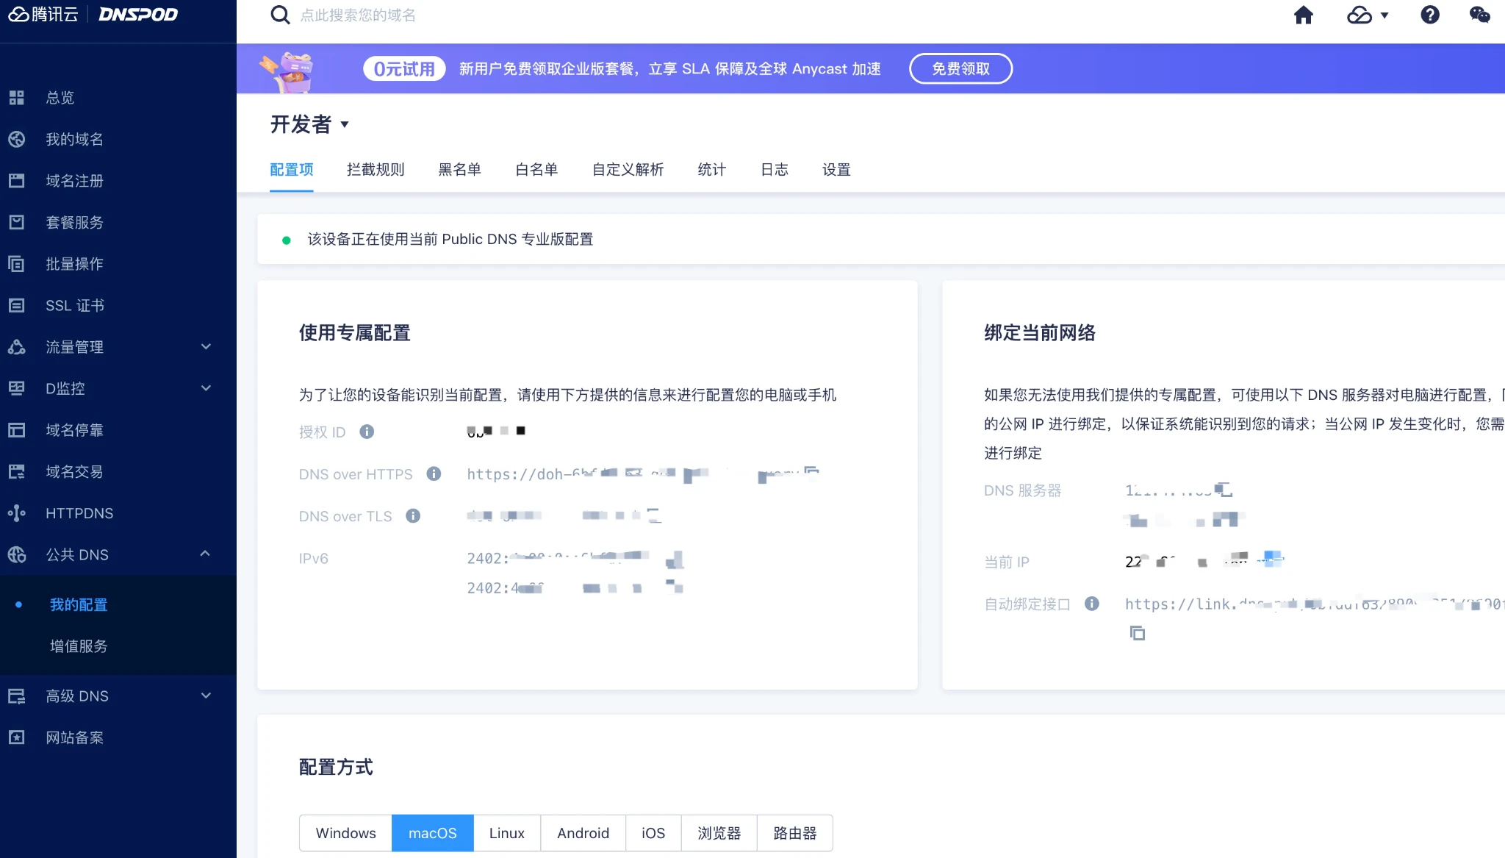Select Windows configuration method
Viewport: 1505px width, 858px height.
click(x=345, y=833)
